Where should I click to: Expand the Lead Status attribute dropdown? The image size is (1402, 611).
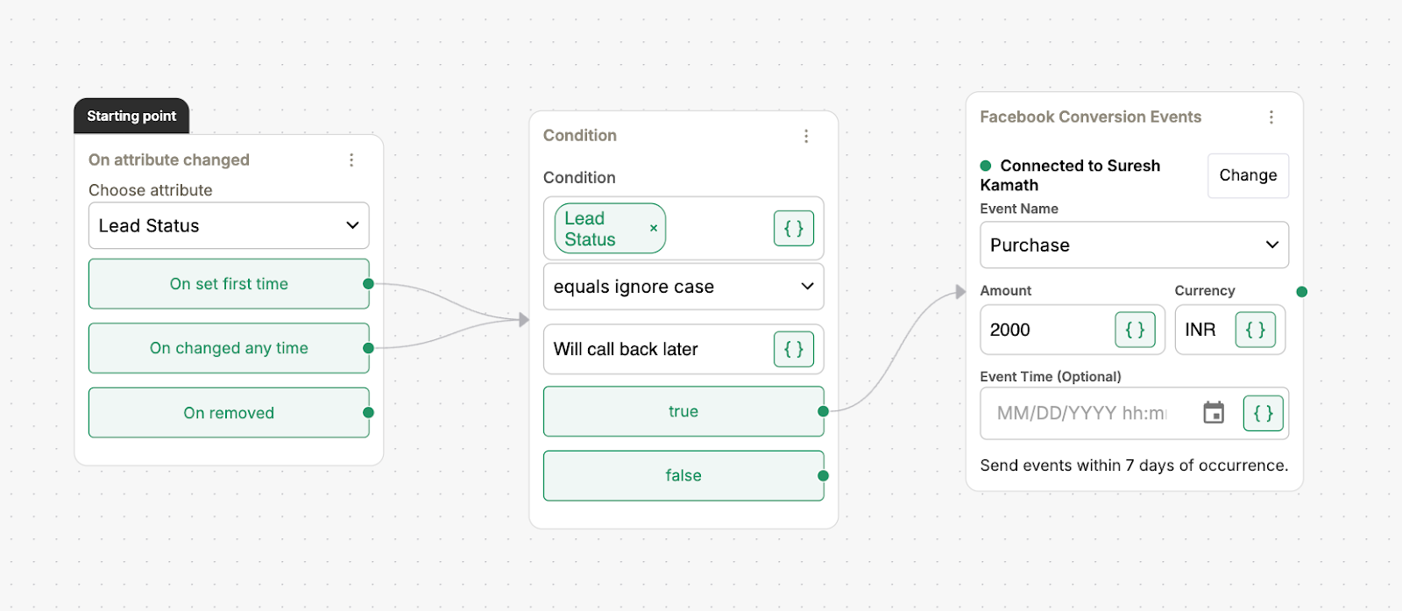coord(229,226)
